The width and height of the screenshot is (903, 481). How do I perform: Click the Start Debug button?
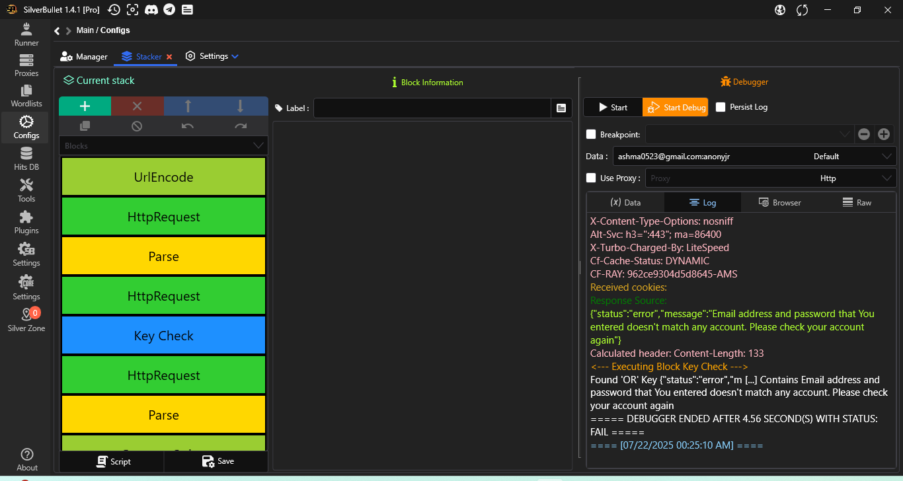click(676, 107)
